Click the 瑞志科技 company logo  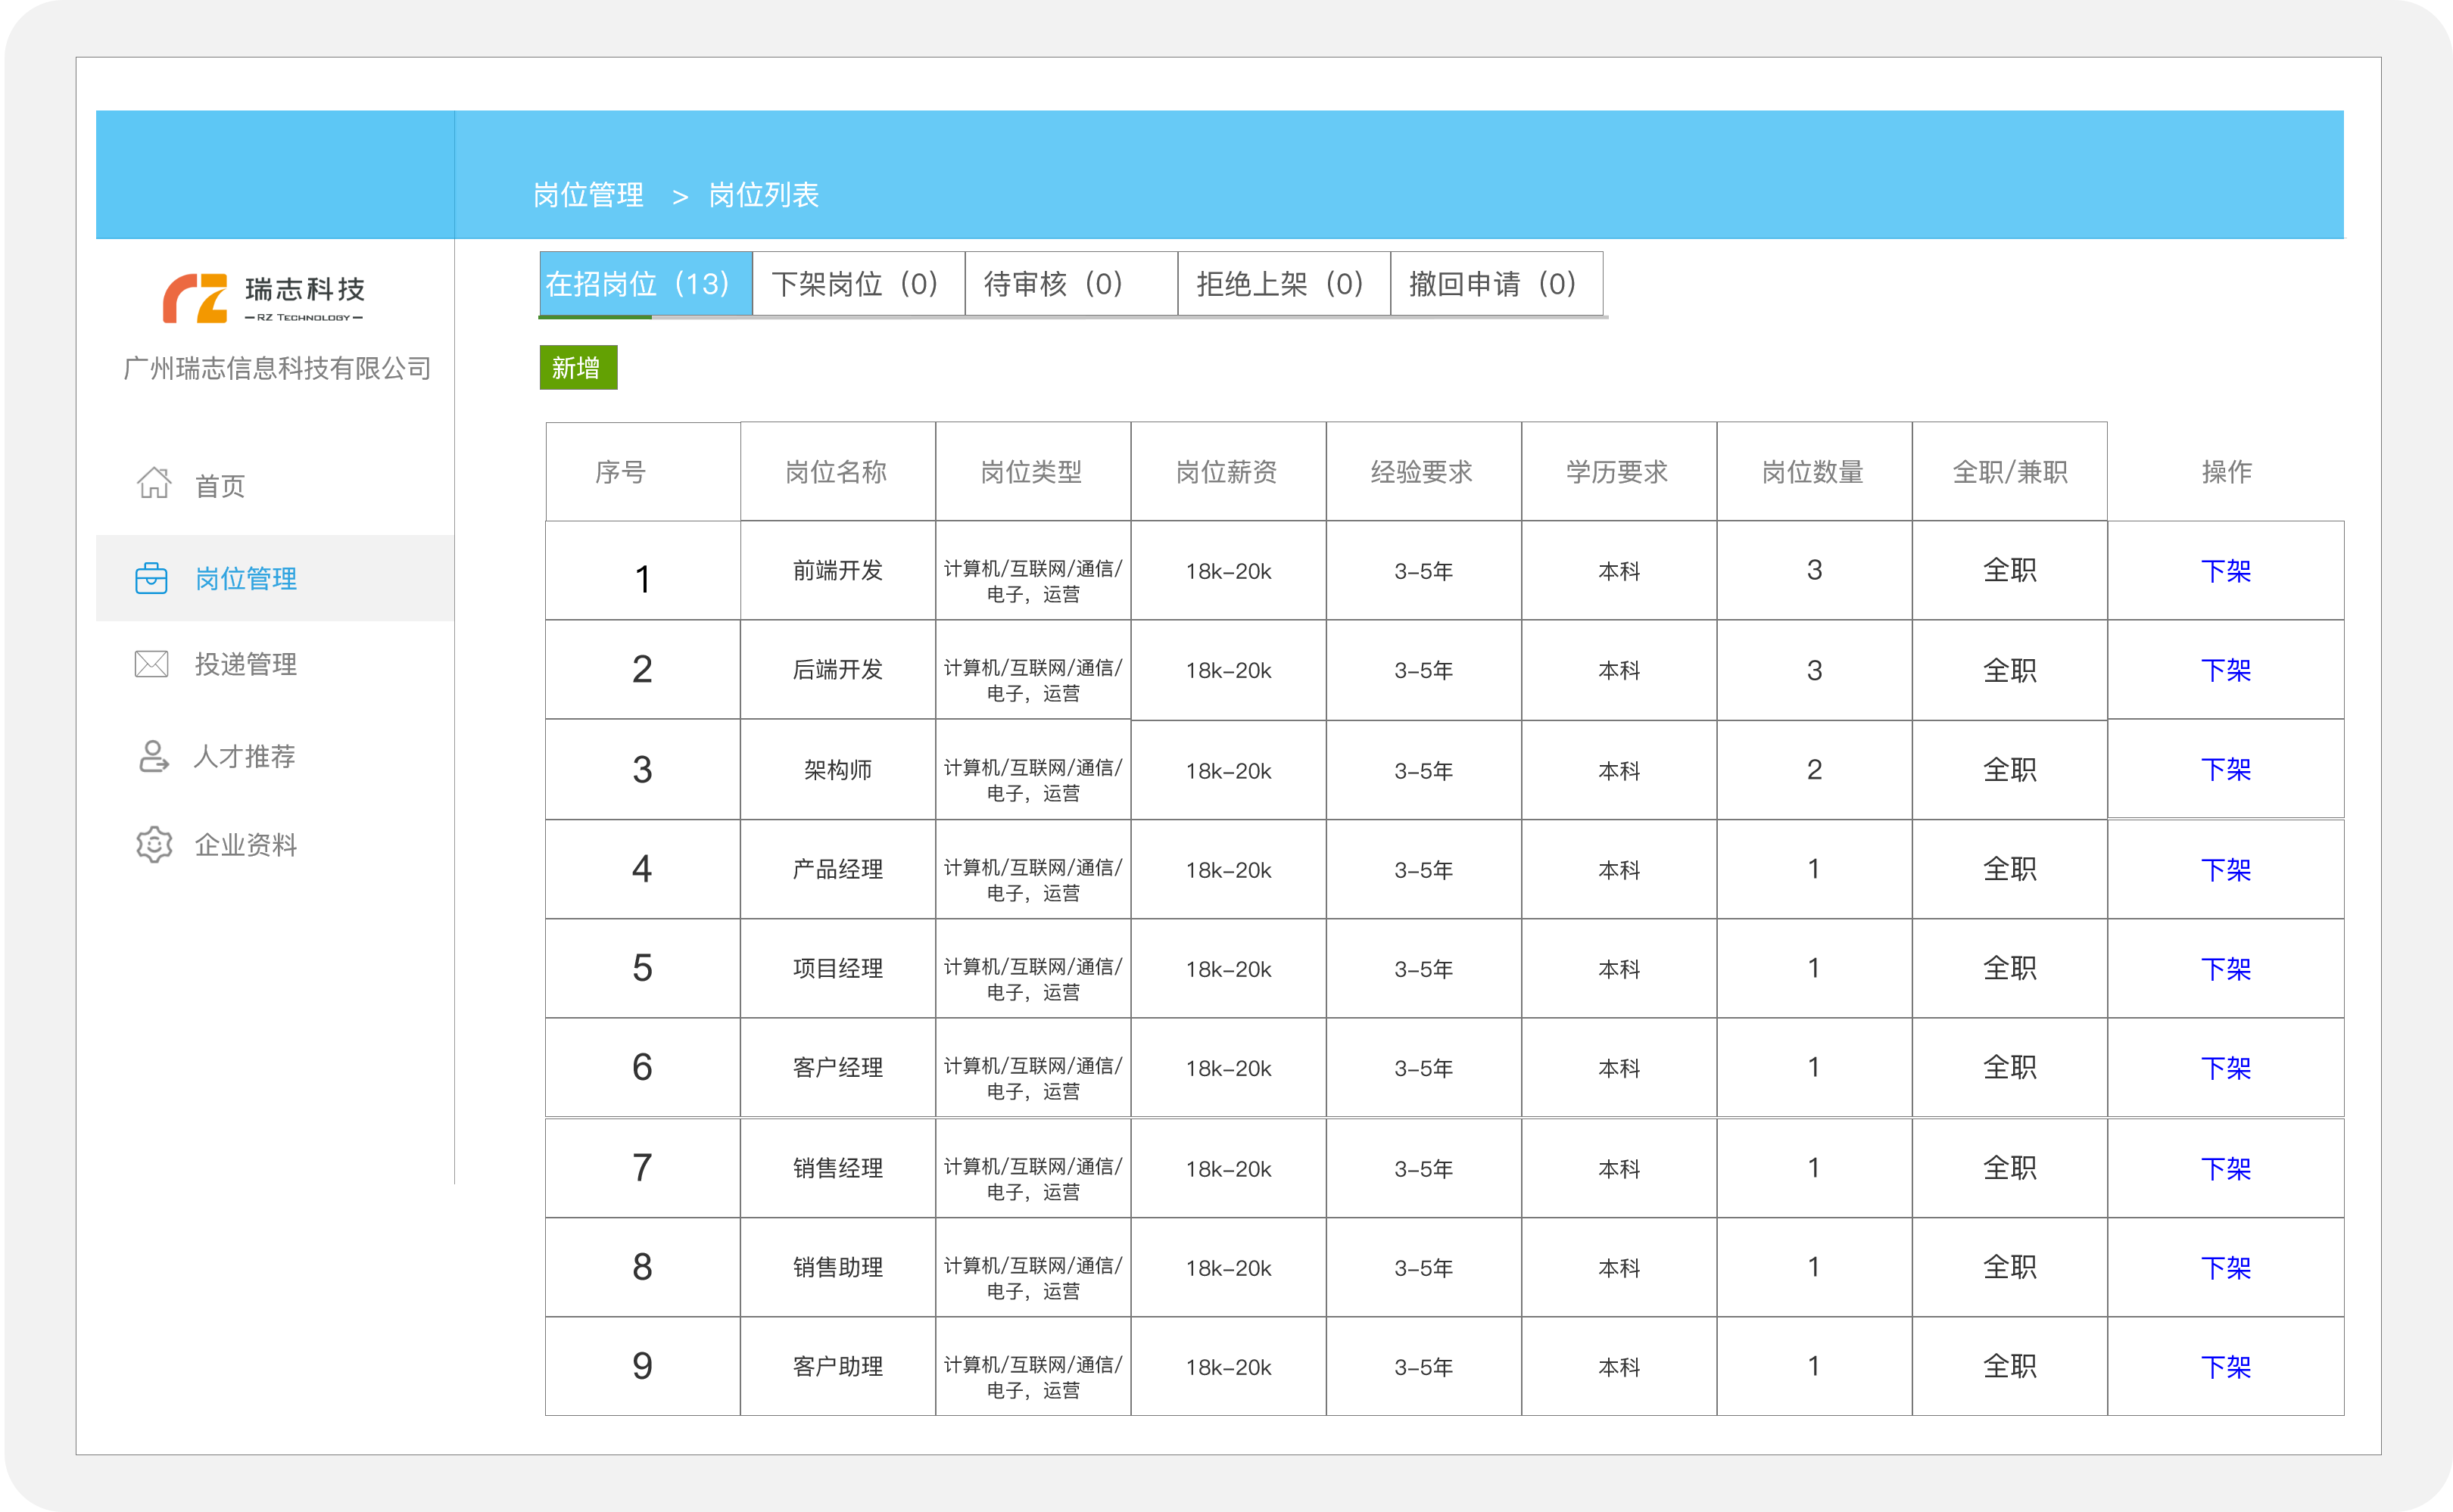[x=264, y=298]
